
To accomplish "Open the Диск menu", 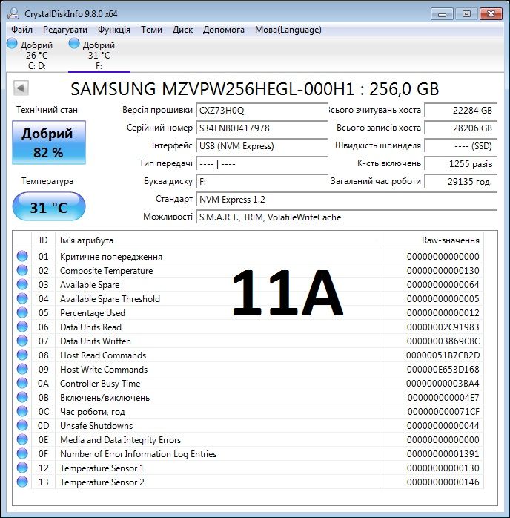I will (x=182, y=30).
